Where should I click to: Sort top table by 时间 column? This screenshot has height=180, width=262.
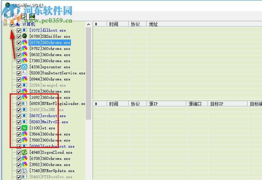[118, 24]
